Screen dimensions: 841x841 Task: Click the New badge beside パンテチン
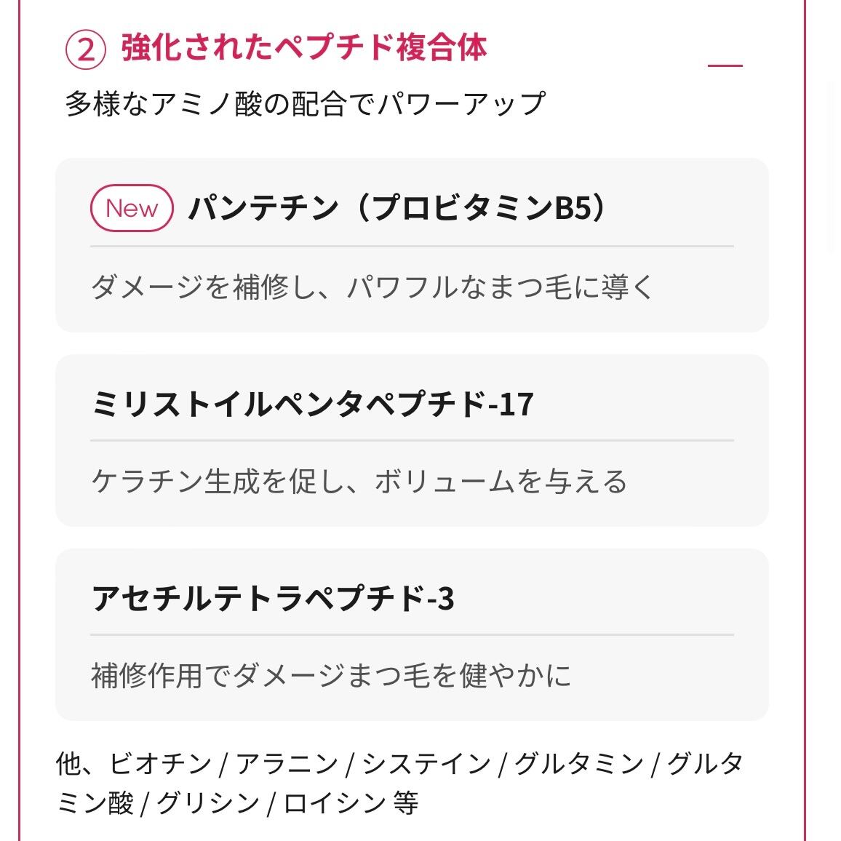point(132,208)
